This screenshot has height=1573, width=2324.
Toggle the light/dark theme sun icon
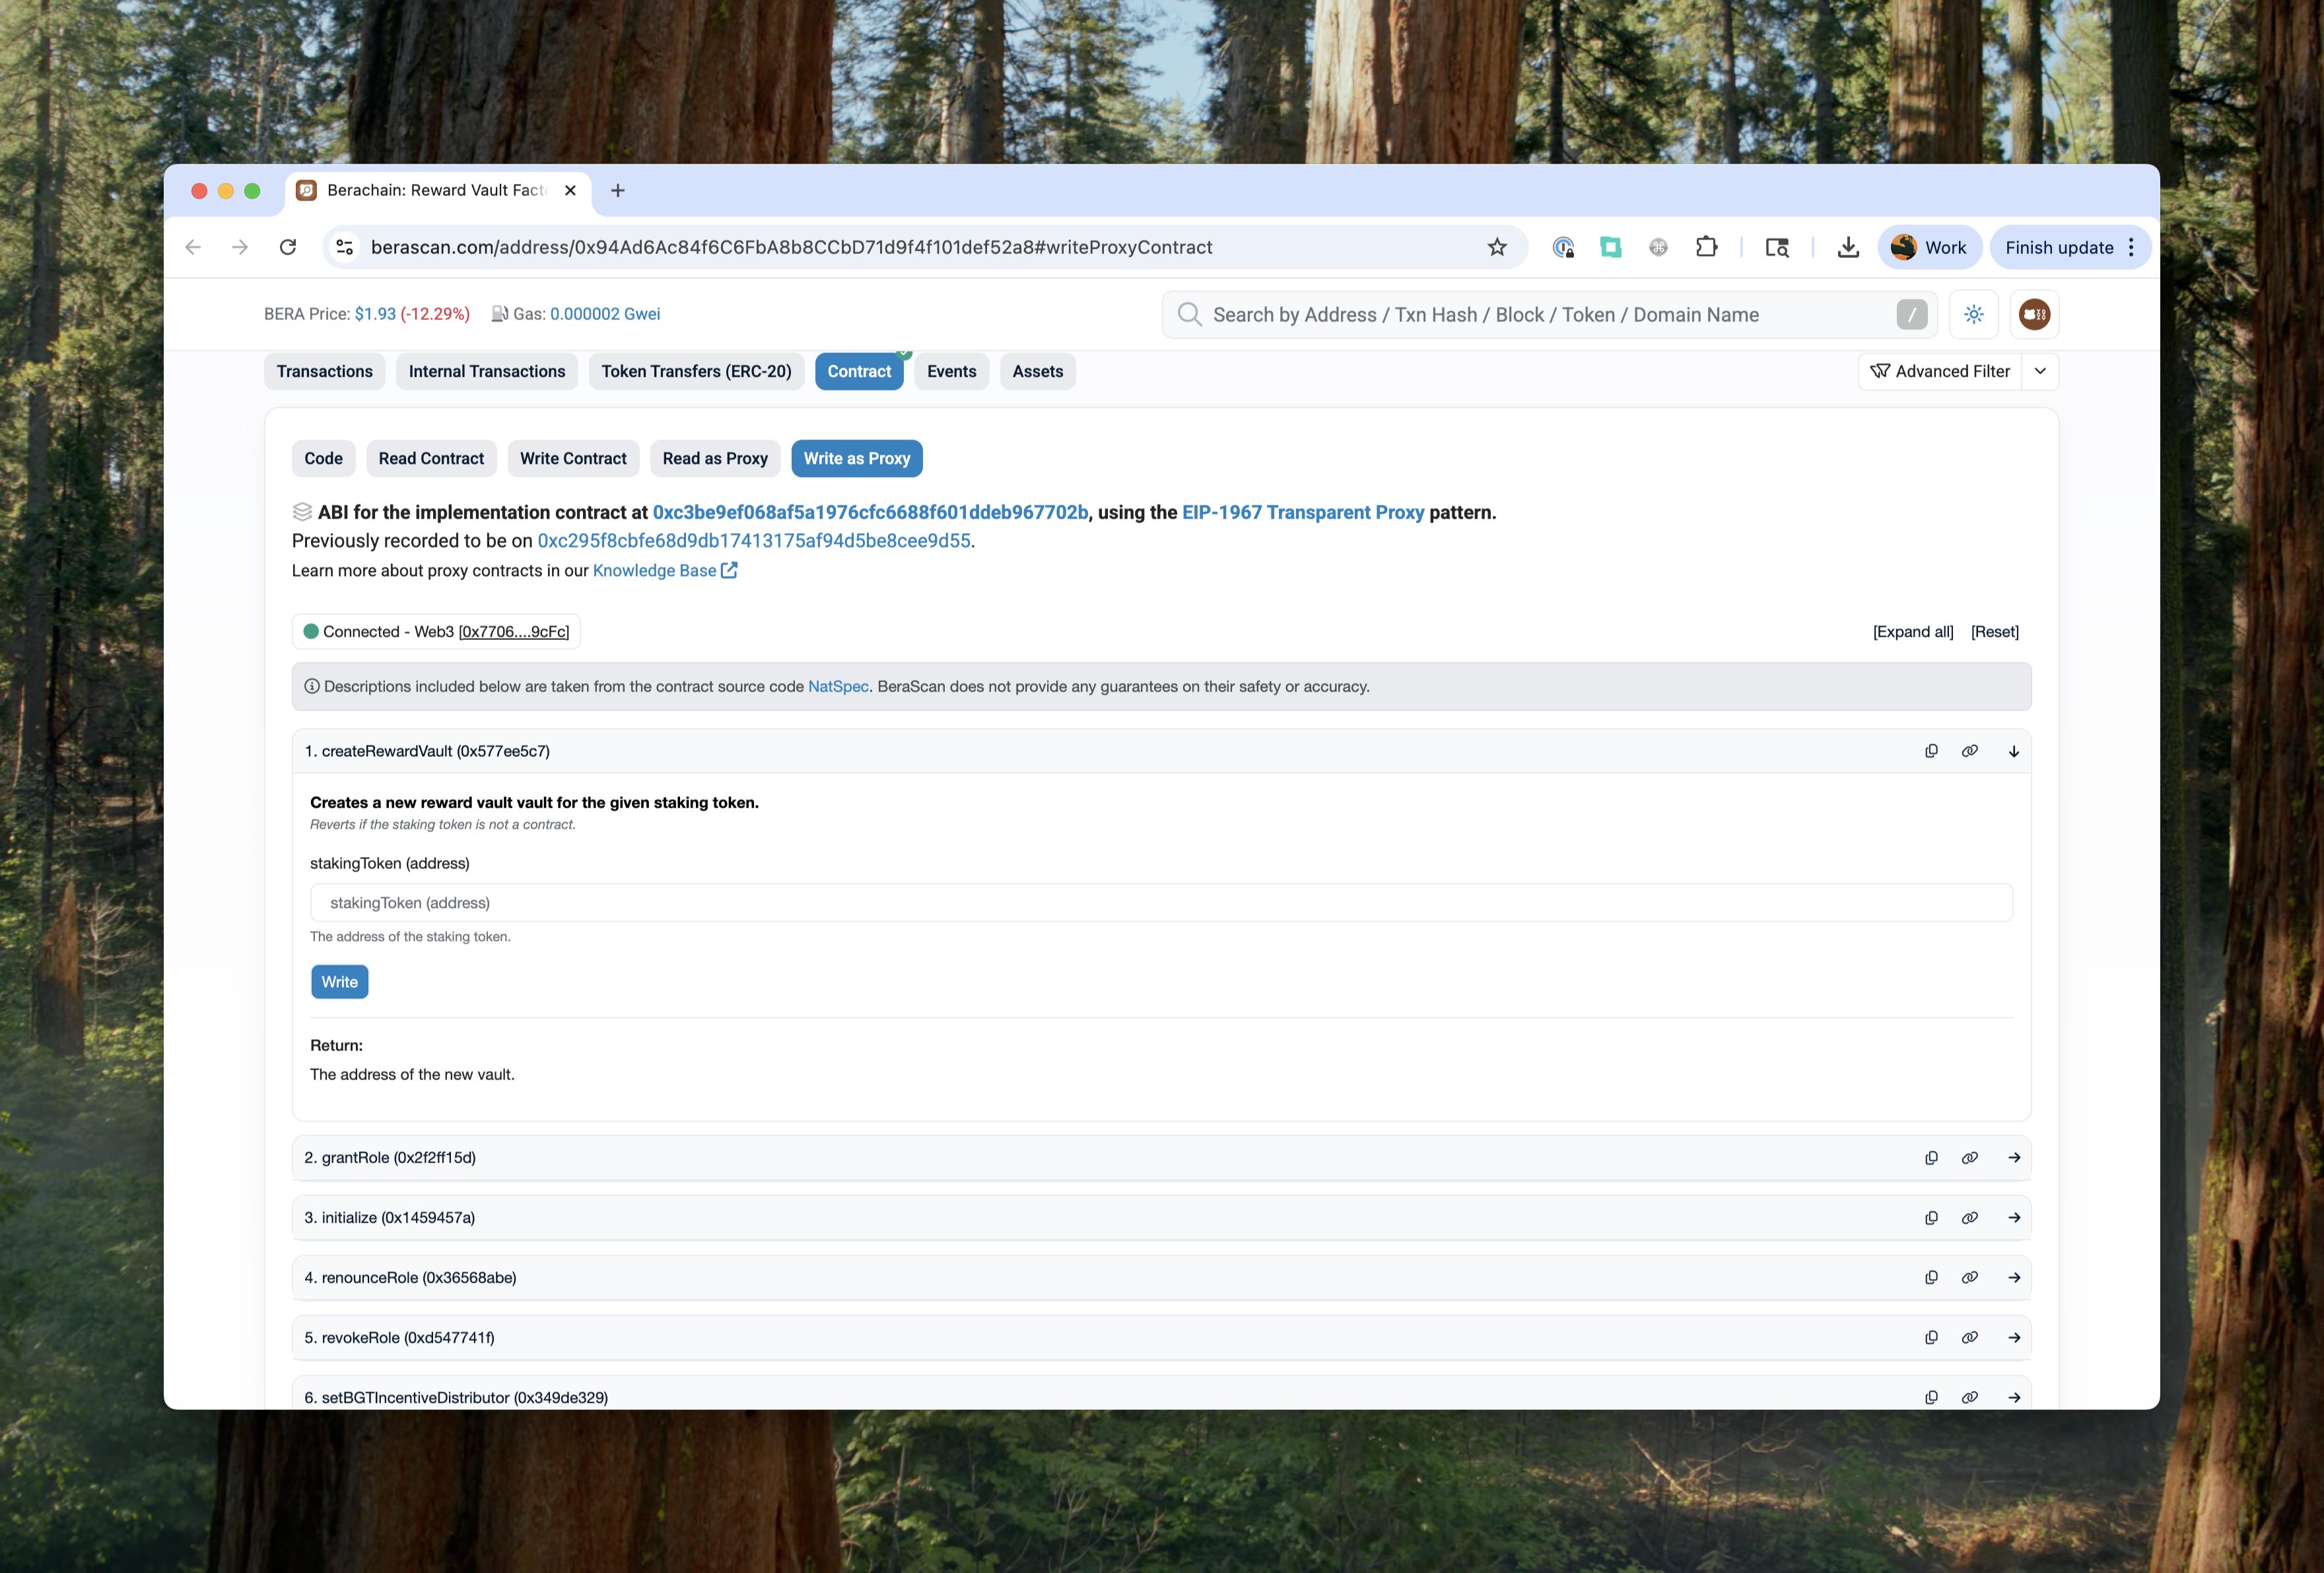(1973, 314)
